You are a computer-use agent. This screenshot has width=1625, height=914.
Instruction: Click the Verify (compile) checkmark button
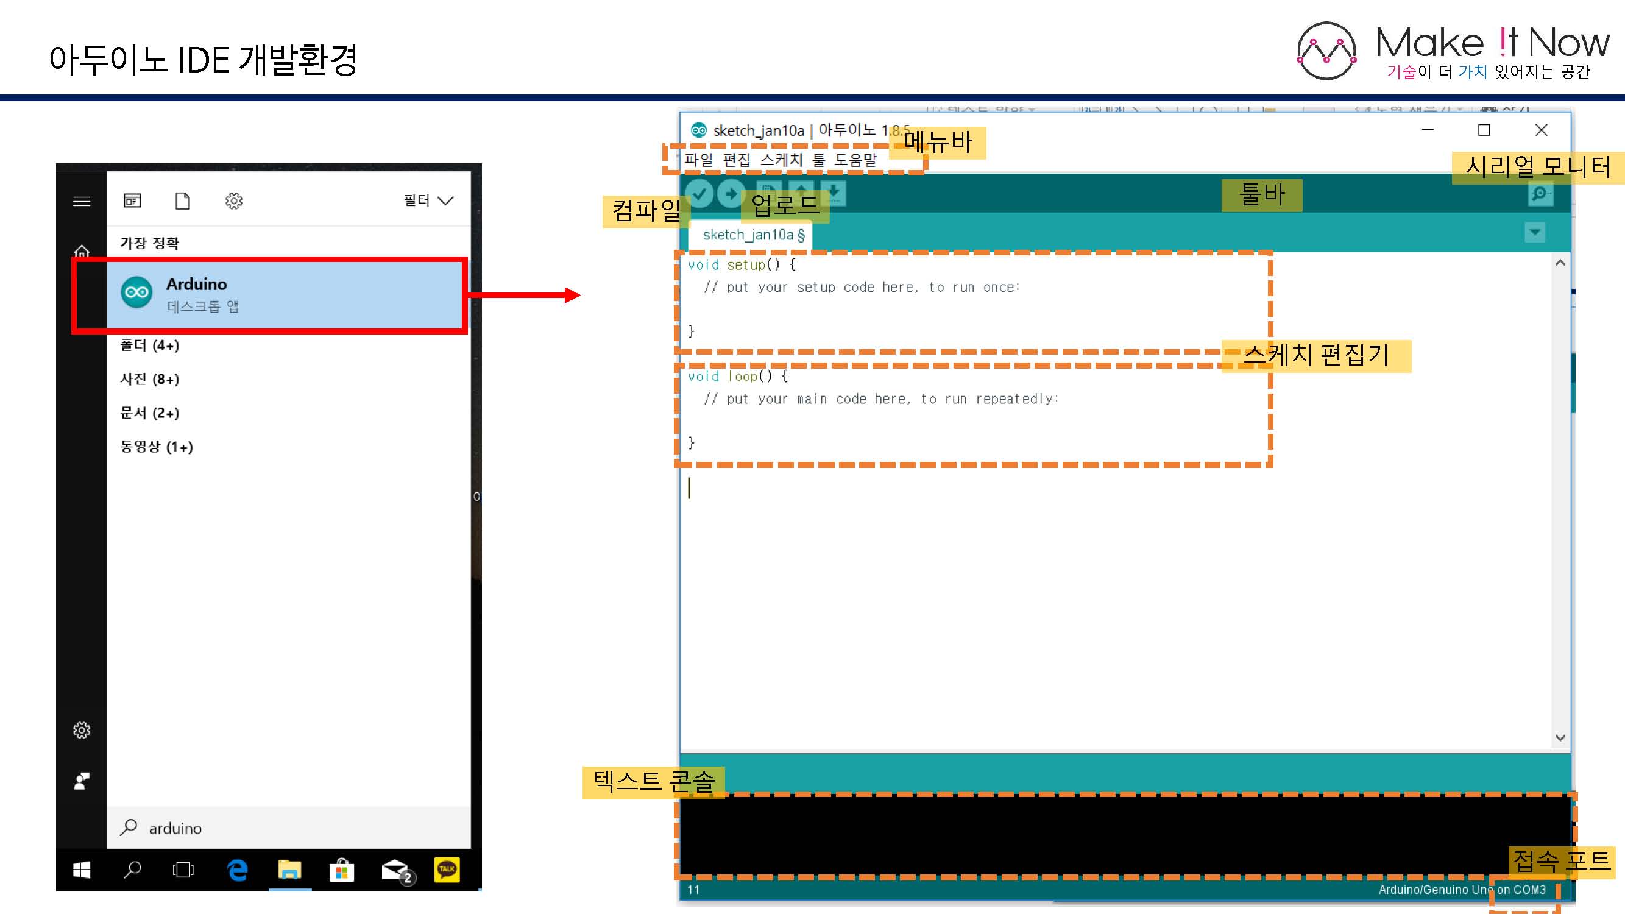(x=699, y=194)
